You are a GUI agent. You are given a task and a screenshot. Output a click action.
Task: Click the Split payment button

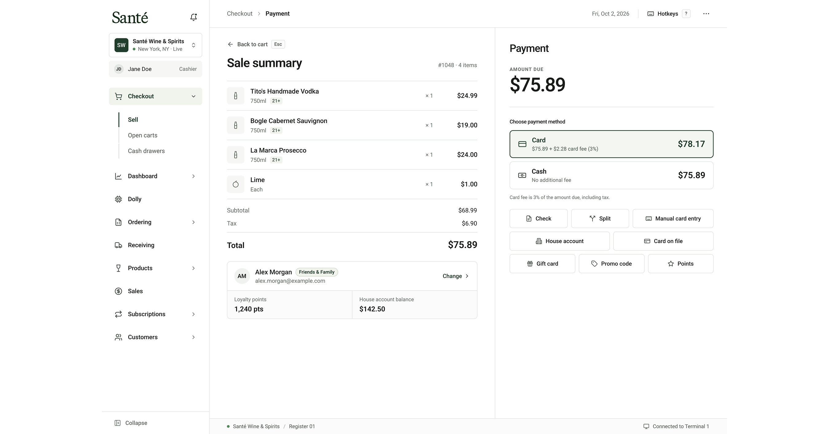point(600,219)
